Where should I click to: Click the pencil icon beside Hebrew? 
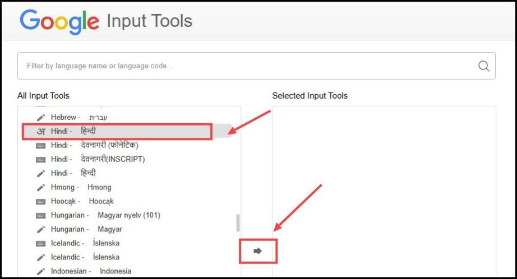[x=40, y=118]
